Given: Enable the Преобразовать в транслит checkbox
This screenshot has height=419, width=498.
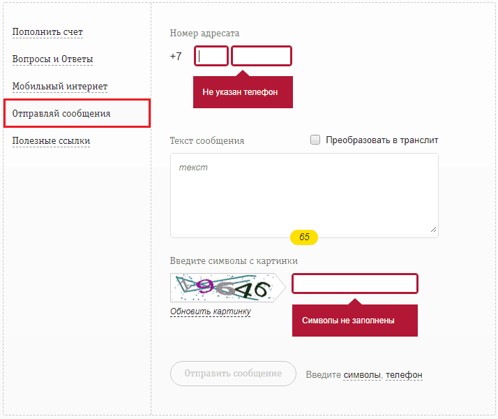Looking at the screenshot, I should pyautogui.click(x=315, y=140).
